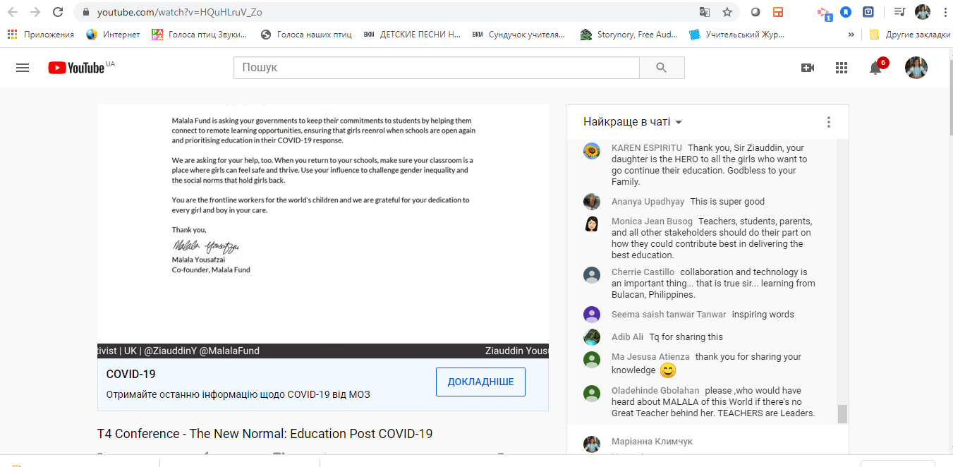The height and width of the screenshot is (467, 953).
Task: Click the search magnifier button
Action: pyautogui.click(x=662, y=68)
